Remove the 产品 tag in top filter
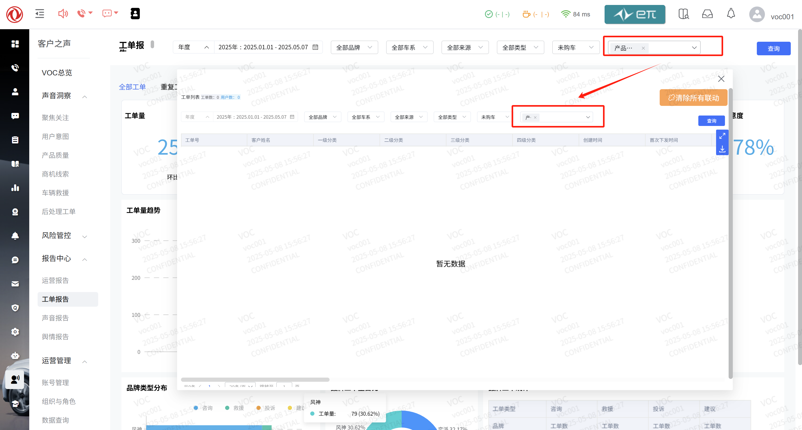Image resolution: width=802 pixels, height=430 pixels. [643, 48]
